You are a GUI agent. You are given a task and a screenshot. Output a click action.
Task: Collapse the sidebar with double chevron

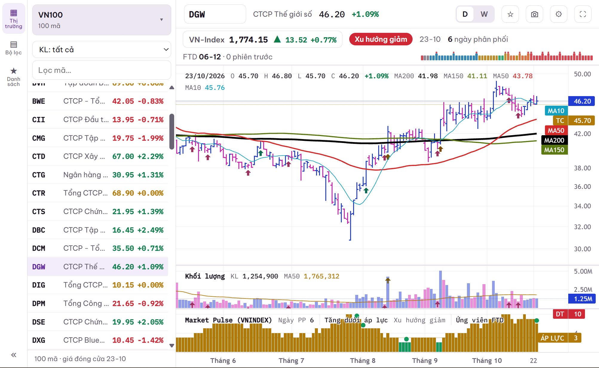(13, 355)
